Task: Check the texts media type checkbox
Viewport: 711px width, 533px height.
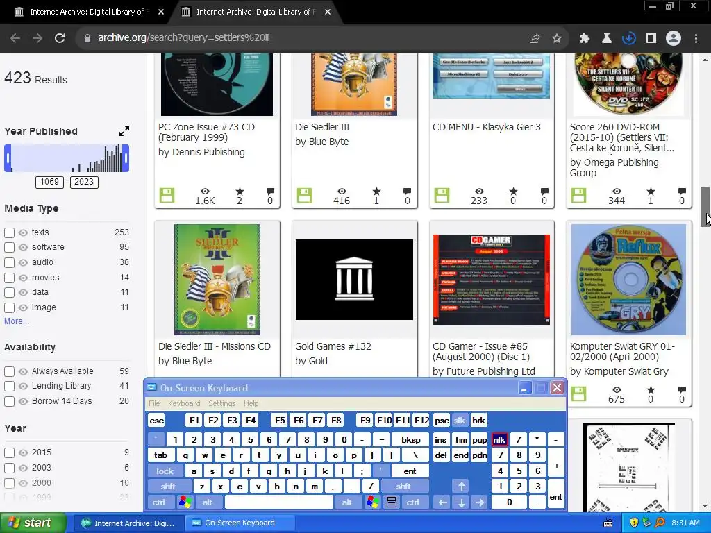Action: coord(9,232)
